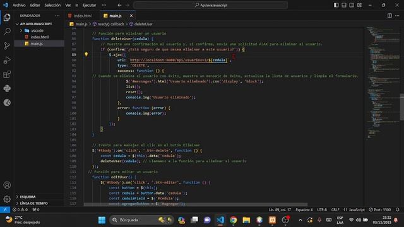
Task: Switch to the index.html tab
Action: 83,16
